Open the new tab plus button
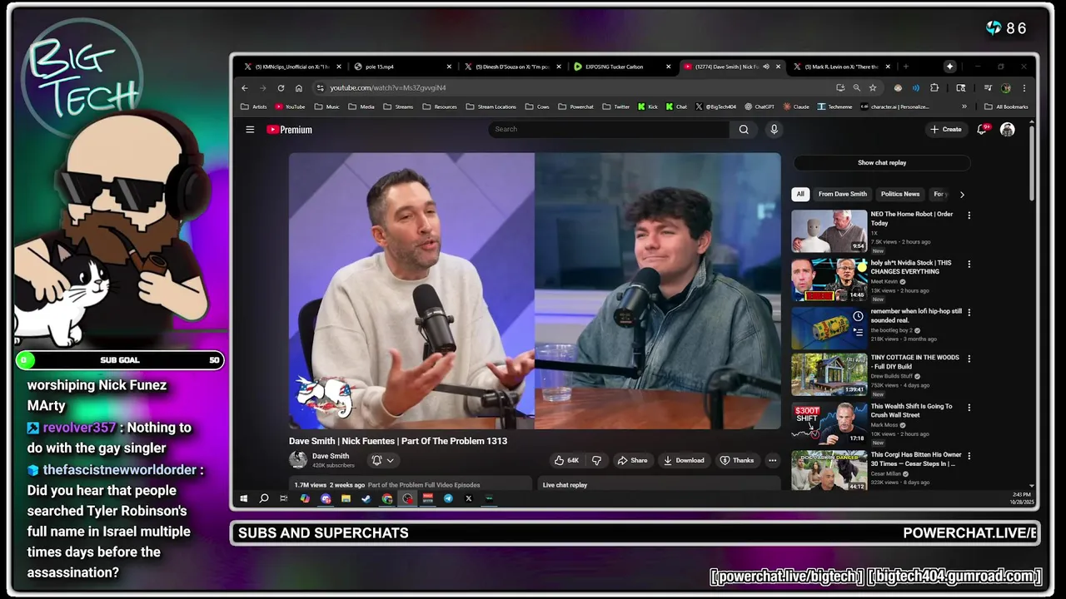Screen dimensions: 1066x599 (x=906, y=67)
